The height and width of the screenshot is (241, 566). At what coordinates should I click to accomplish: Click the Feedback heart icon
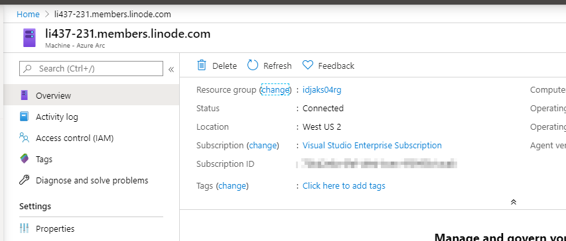click(307, 65)
